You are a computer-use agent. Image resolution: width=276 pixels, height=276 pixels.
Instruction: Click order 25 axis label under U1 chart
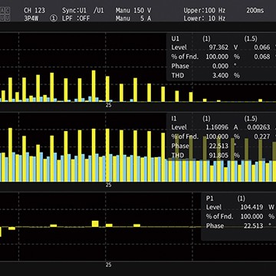[x=108, y=105]
